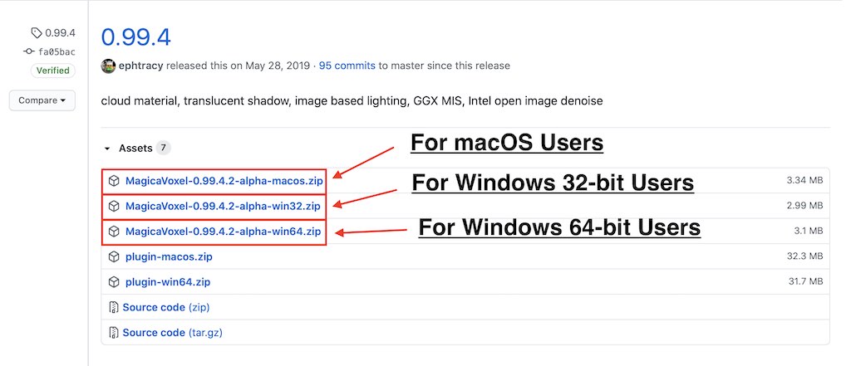Click the package icon beside the win64 zip
The width and height of the screenshot is (851, 366).
point(114,232)
